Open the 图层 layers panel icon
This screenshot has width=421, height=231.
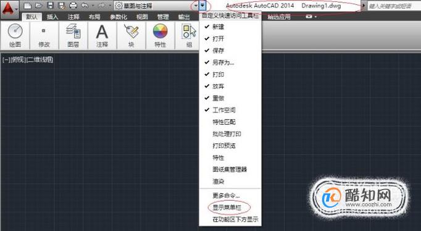pyautogui.click(x=73, y=36)
